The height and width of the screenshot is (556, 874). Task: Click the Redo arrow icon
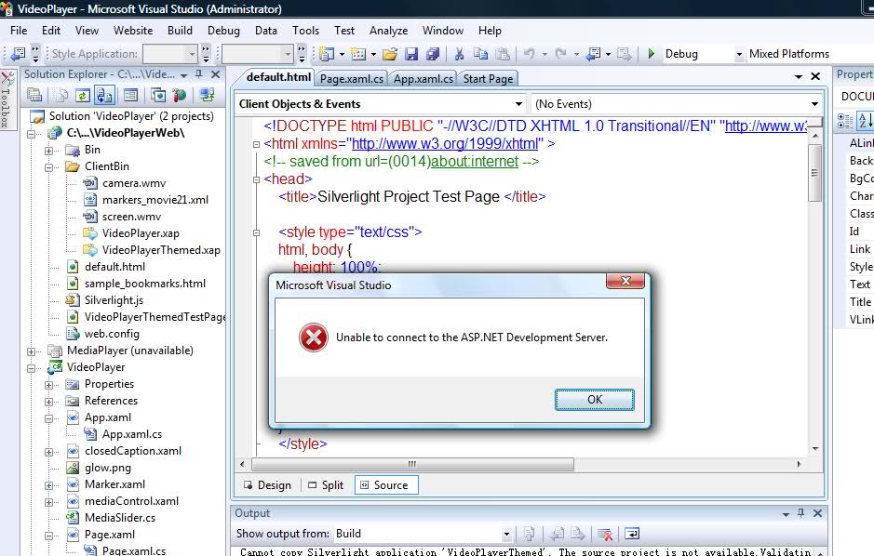tap(560, 54)
